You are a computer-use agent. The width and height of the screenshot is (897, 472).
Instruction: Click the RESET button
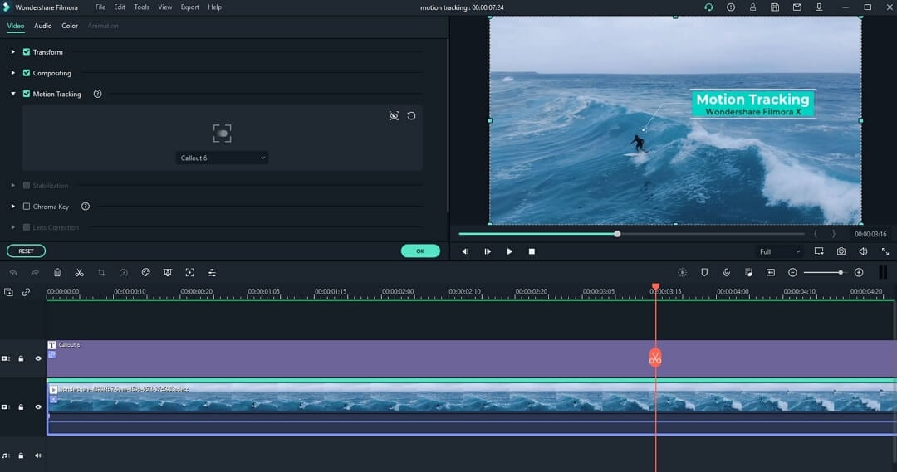[x=27, y=251]
